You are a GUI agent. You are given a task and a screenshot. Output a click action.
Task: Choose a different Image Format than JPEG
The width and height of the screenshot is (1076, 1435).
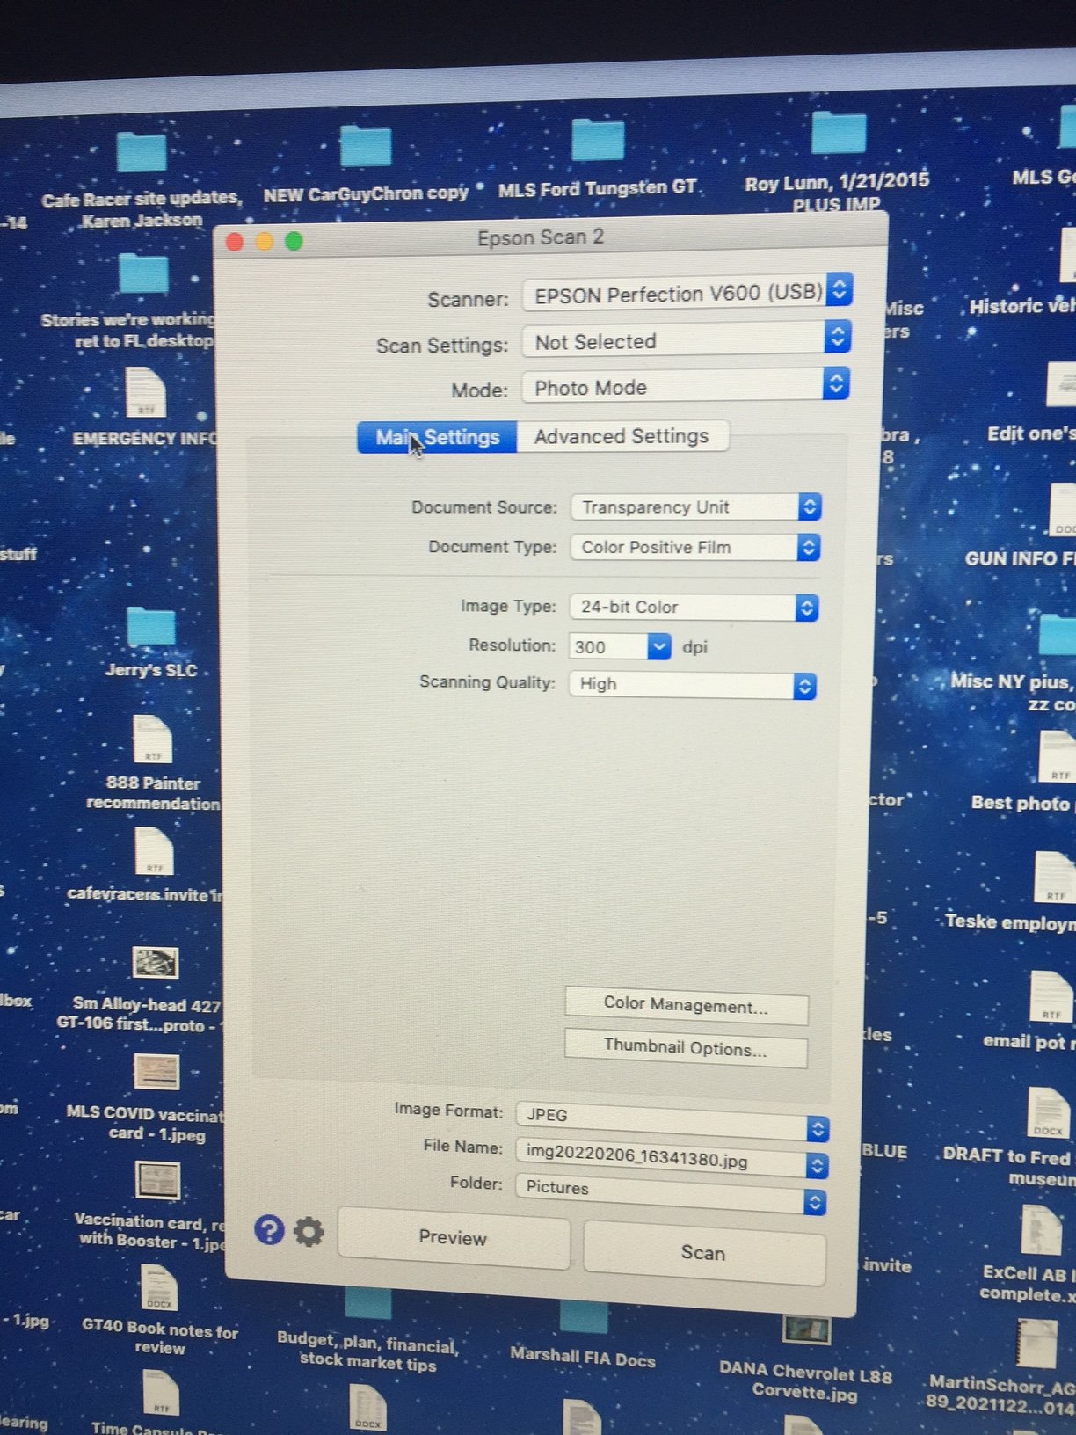pos(817,1129)
